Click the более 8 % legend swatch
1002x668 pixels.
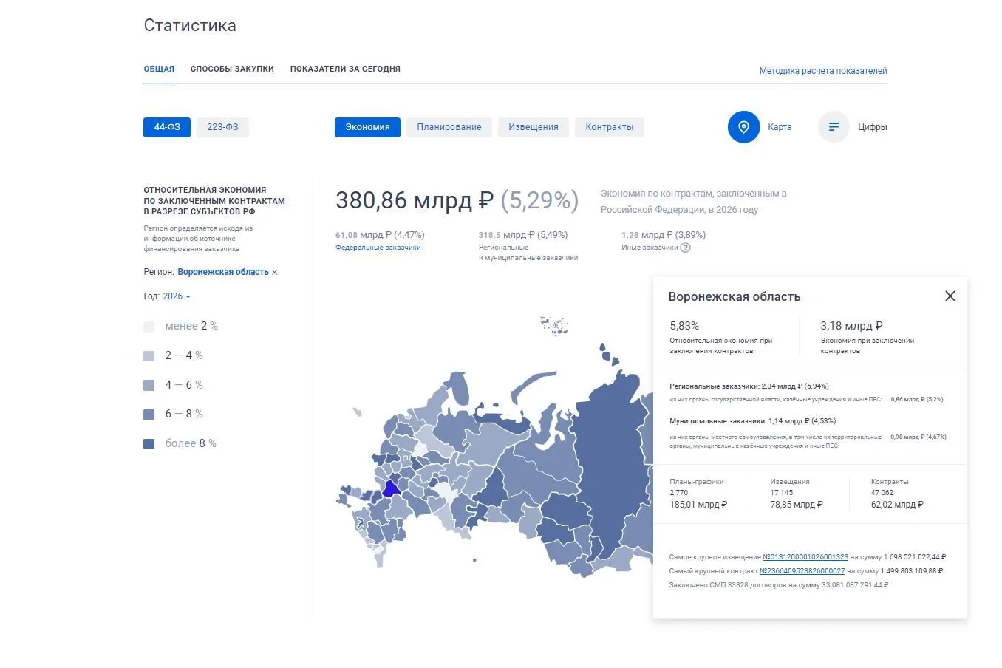(x=149, y=444)
